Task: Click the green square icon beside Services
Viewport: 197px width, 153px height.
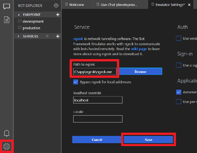Action: click(47, 36)
